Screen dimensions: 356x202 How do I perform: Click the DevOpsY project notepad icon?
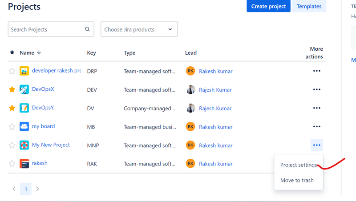(24, 108)
